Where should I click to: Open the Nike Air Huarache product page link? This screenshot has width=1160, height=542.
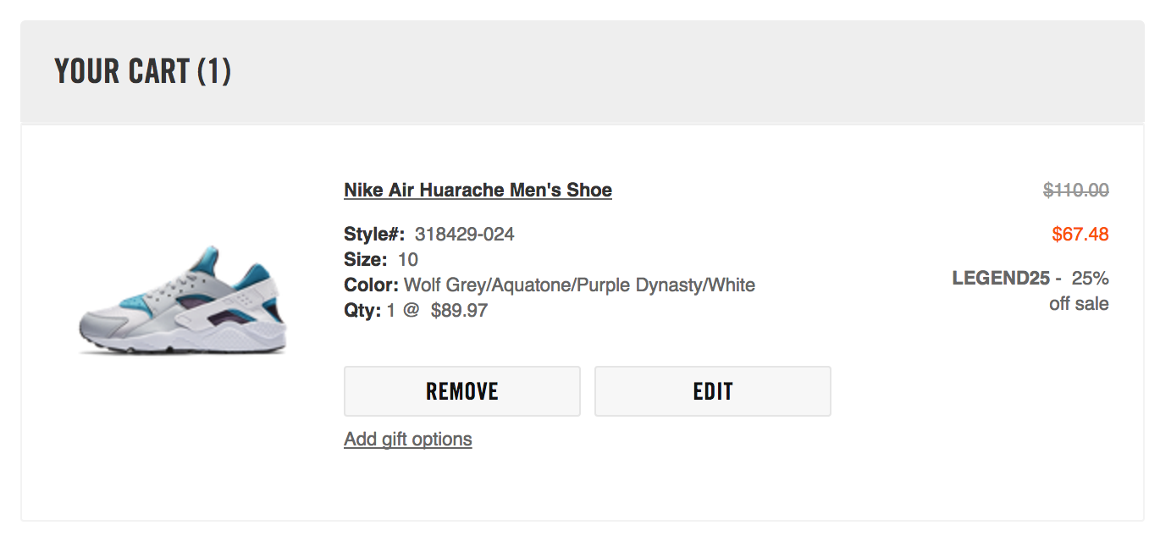478,190
